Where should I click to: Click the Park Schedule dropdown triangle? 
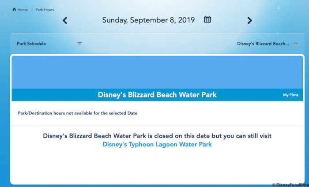pos(79,43)
